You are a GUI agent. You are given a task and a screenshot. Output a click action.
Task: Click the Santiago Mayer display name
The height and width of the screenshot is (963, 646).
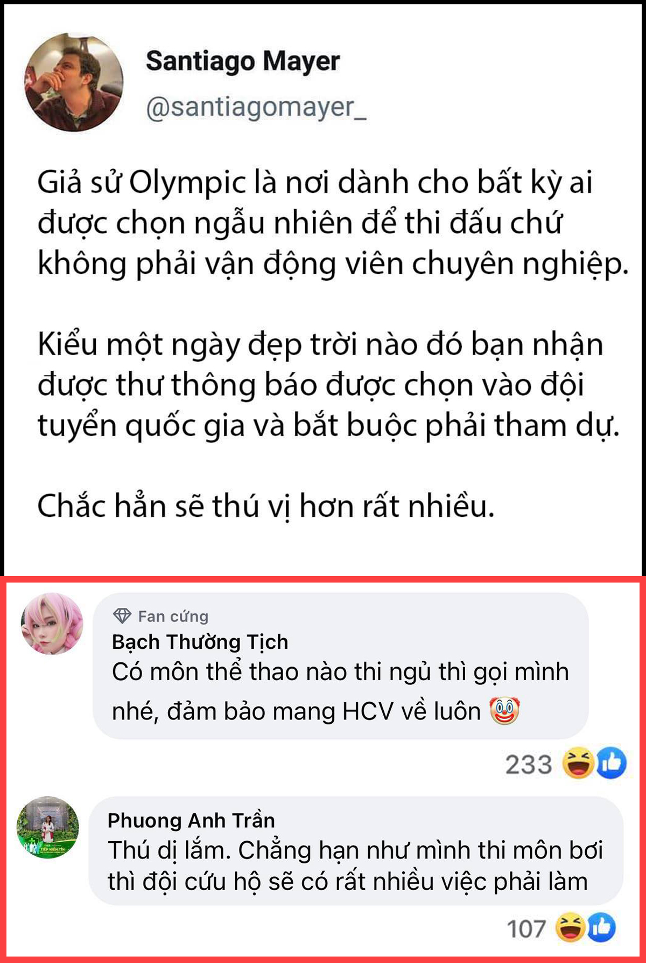243,61
